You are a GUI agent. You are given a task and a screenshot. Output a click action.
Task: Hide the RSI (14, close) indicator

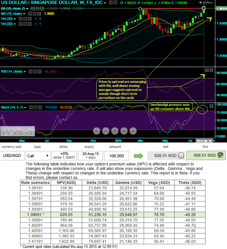tap(30, 72)
